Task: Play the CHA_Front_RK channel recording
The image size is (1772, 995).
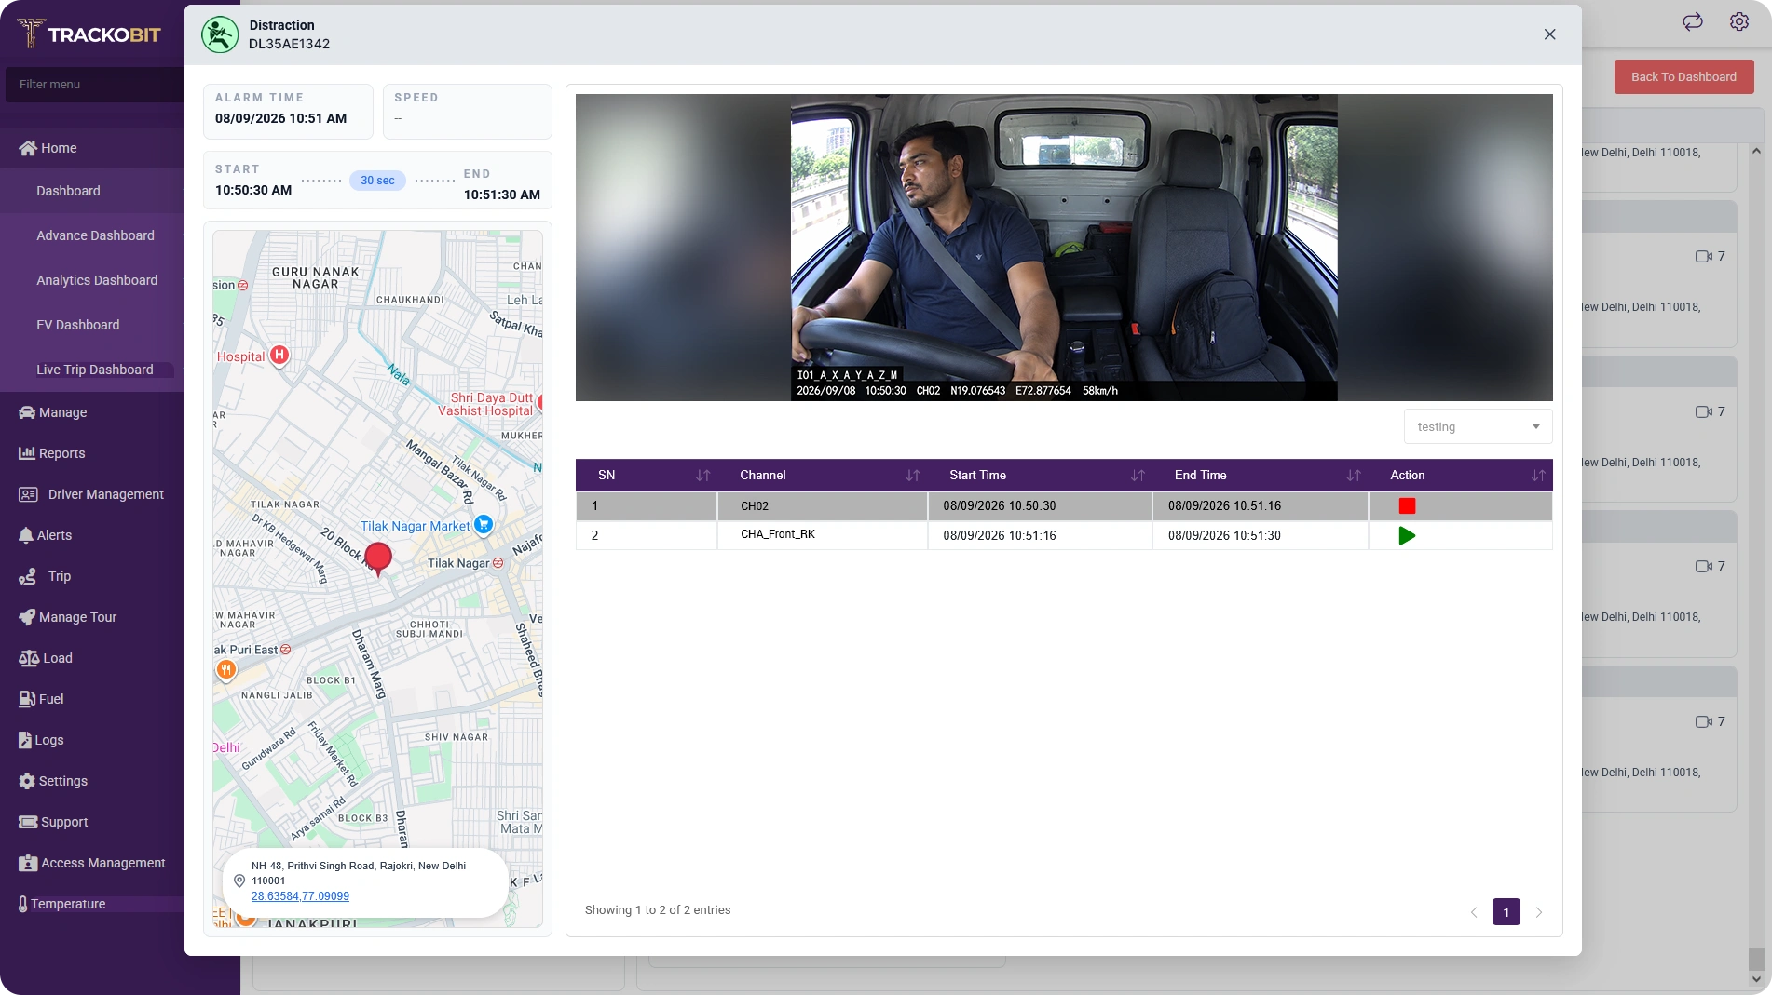Action: [x=1407, y=535]
